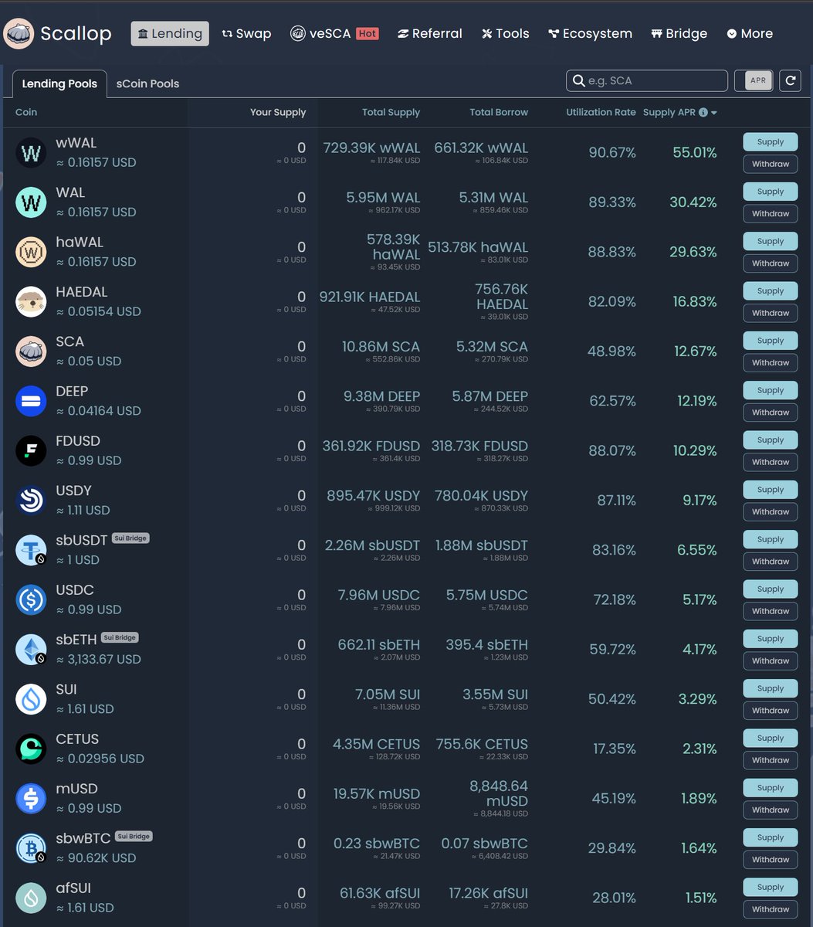Click Withdraw for sbUSDT
Viewport: 813px width, 927px height.
[x=771, y=562]
